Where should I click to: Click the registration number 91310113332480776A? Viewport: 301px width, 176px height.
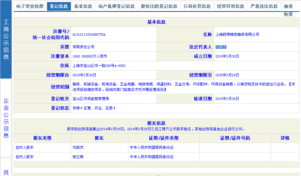click(89, 35)
